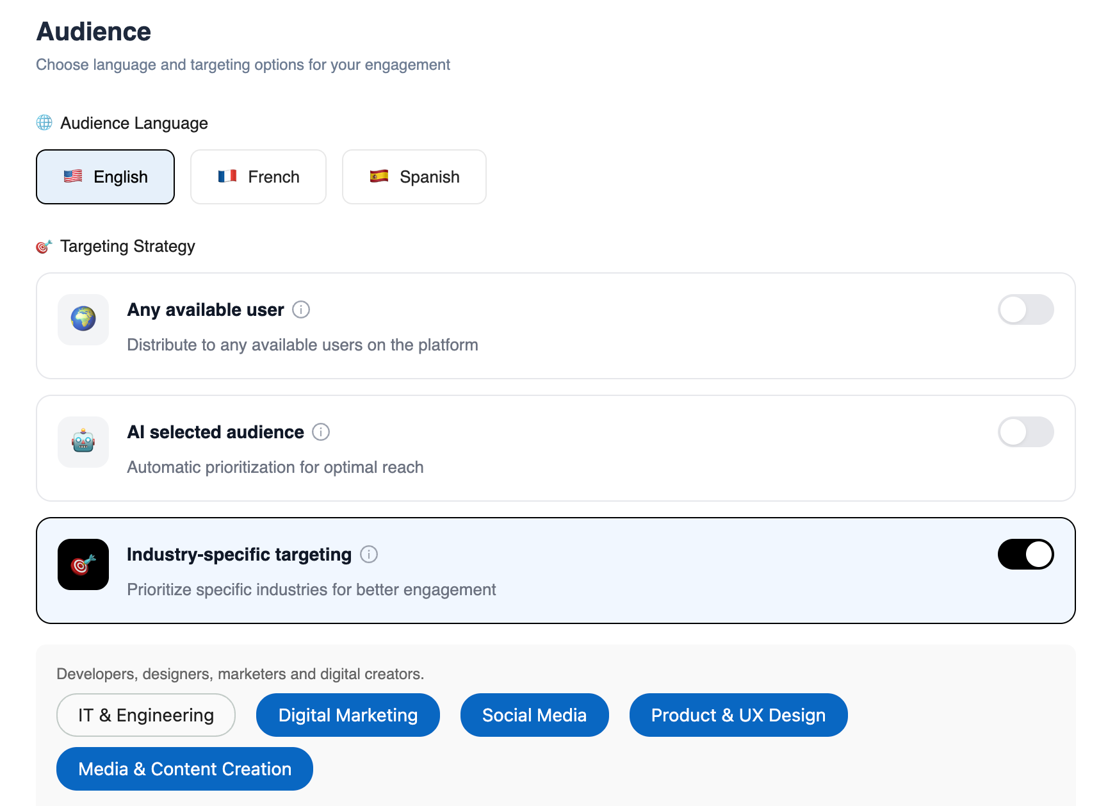The height and width of the screenshot is (806, 1108).
Task: Choose French audience language
Action: click(x=259, y=177)
